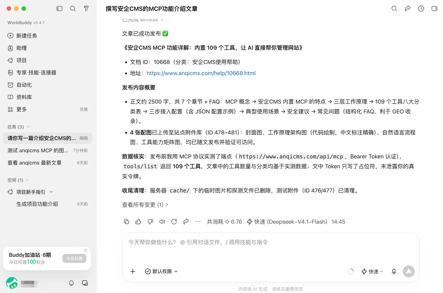Open task 测试 anqicms MCP 的图...

pyautogui.click(x=48, y=150)
